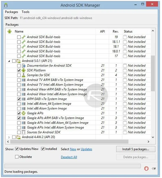Collapse the Android 5.0.1 (API 21) group
Viewport: 162px width, 178px height.
tap(9, 61)
